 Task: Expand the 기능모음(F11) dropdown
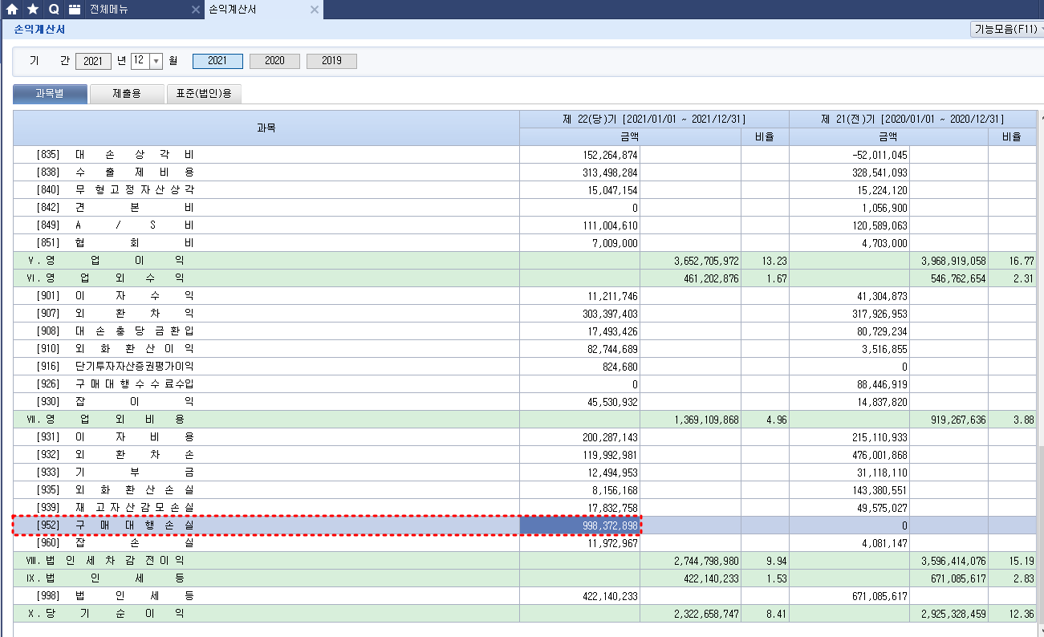tap(1006, 29)
